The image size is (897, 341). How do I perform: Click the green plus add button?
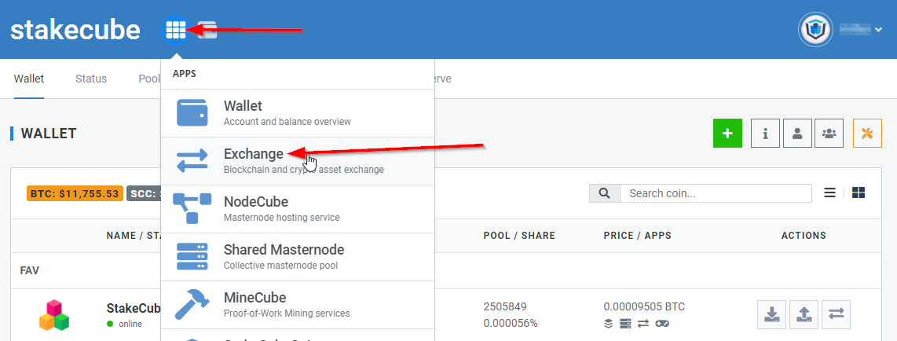tap(727, 134)
